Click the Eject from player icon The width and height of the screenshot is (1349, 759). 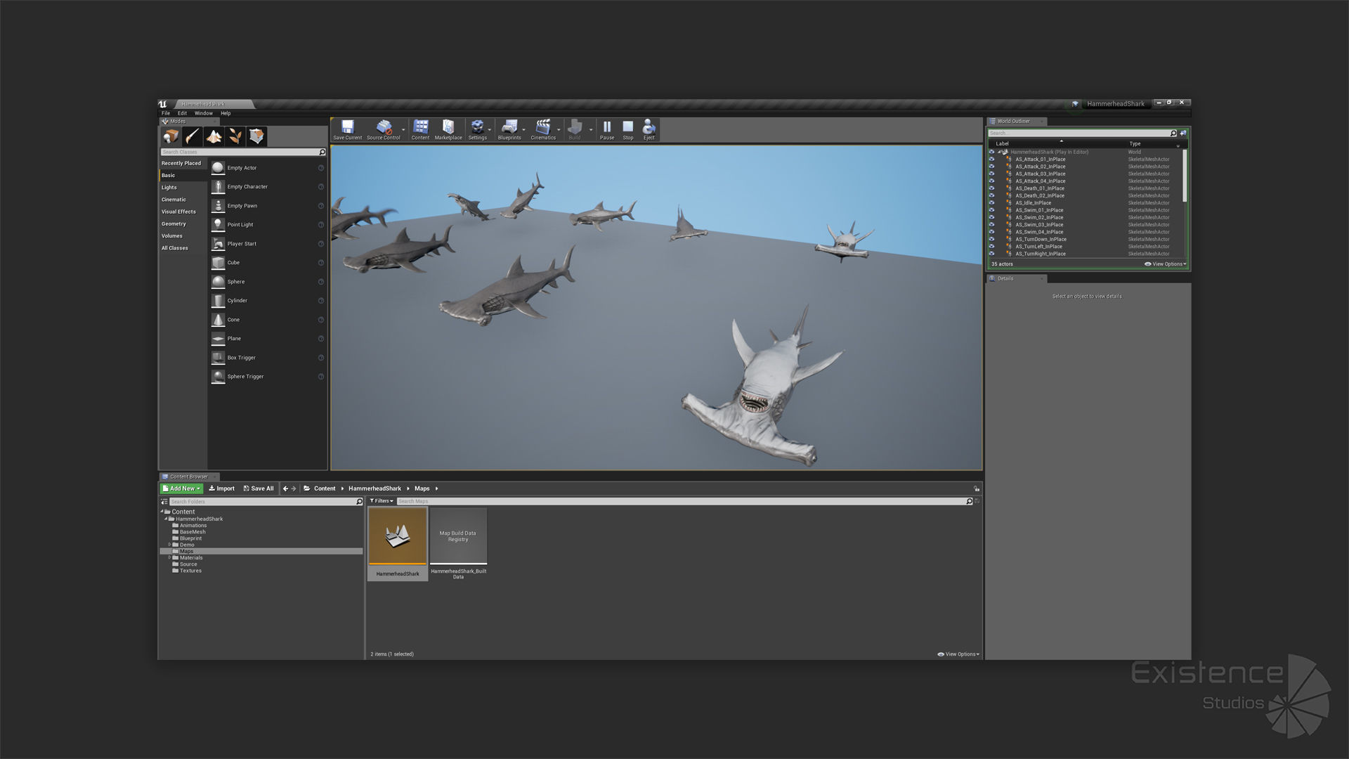(649, 128)
